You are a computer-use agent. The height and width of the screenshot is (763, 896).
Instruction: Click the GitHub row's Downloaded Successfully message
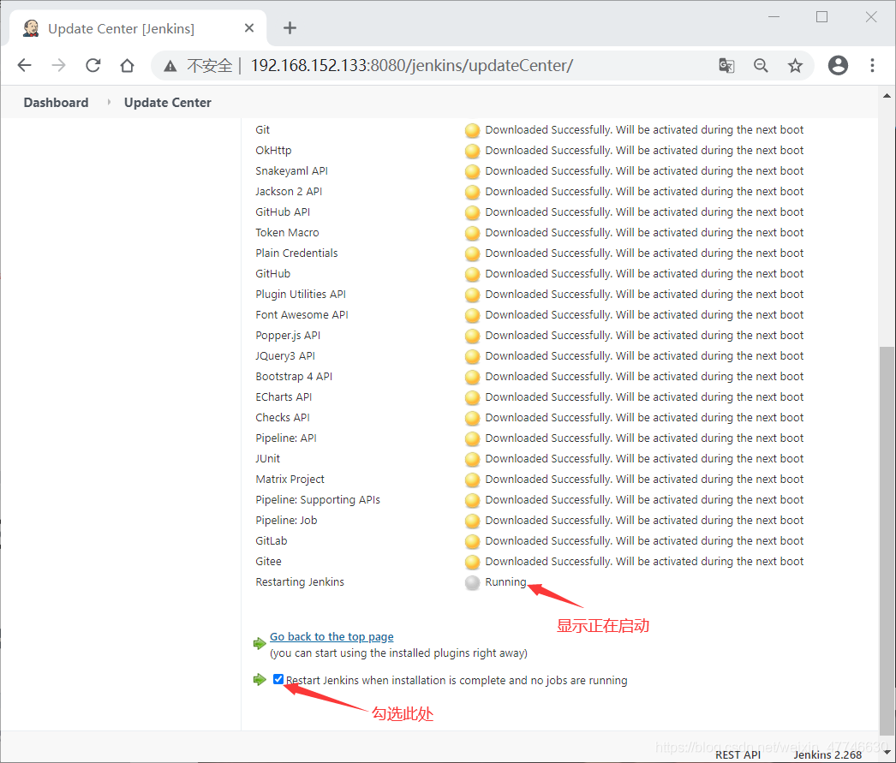click(644, 273)
